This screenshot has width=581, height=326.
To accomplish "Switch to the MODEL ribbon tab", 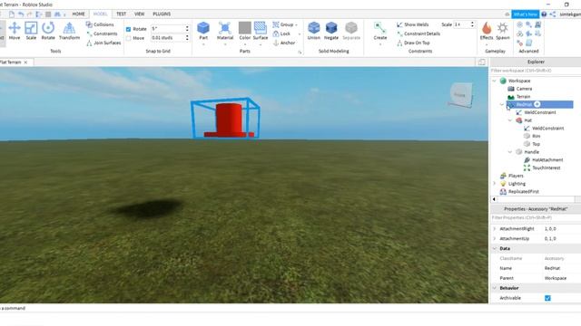I will coord(100,14).
